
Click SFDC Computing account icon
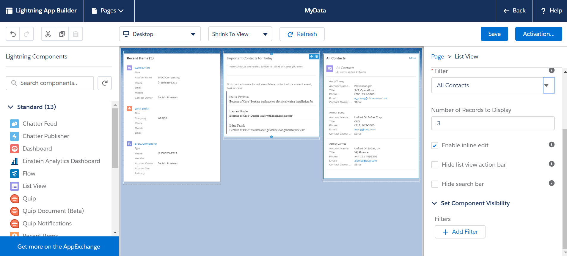tap(130, 144)
